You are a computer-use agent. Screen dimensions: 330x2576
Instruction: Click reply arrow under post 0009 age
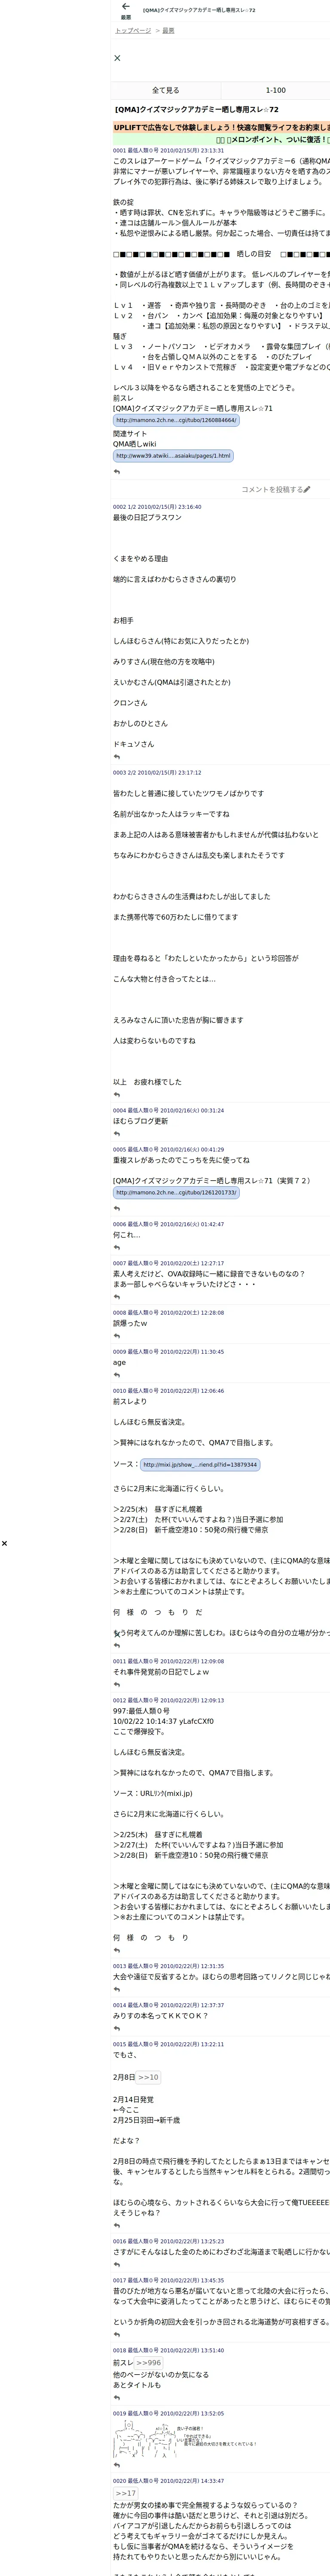117,1375
